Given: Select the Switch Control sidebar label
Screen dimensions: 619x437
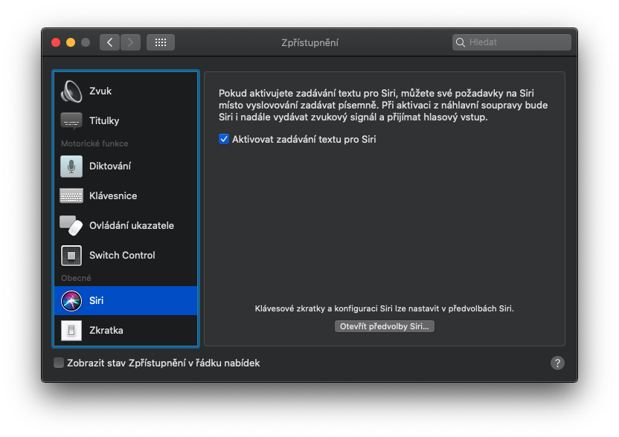Looking at the screenshot, I should (122, 255).
